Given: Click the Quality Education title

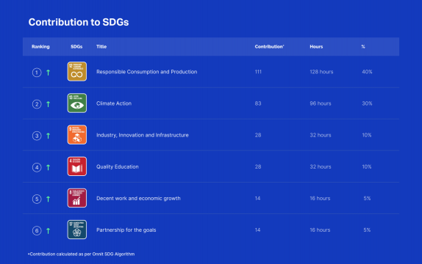Looking at the screenshot, I should pyautogui.click(x=118, y=166).
